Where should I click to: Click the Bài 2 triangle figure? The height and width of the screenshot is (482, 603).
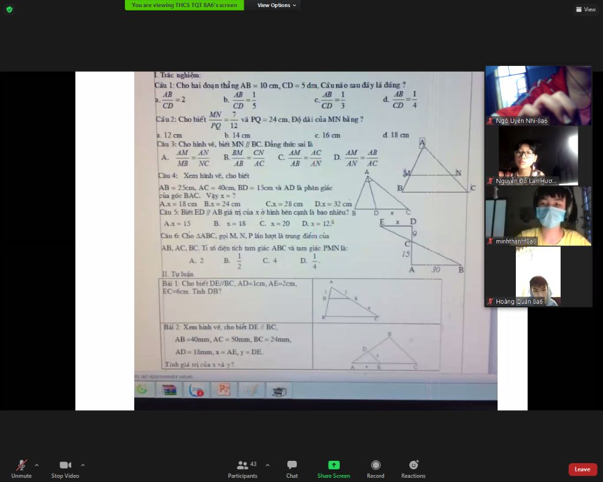click(x=384, y=351)
